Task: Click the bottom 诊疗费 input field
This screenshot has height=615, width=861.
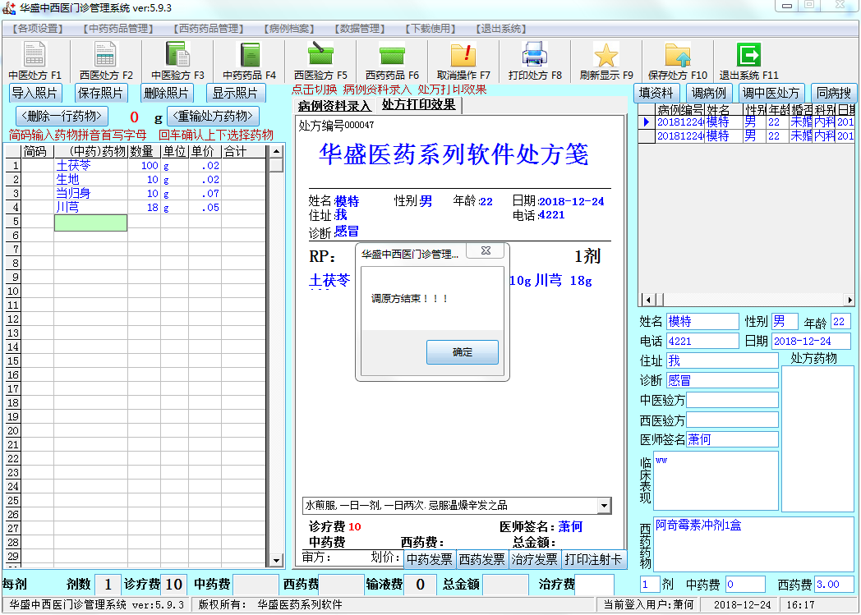Action: point(174,585)
